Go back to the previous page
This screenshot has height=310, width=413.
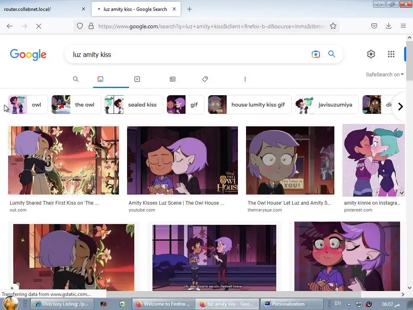pyautogui.click(x=10, y=26)
